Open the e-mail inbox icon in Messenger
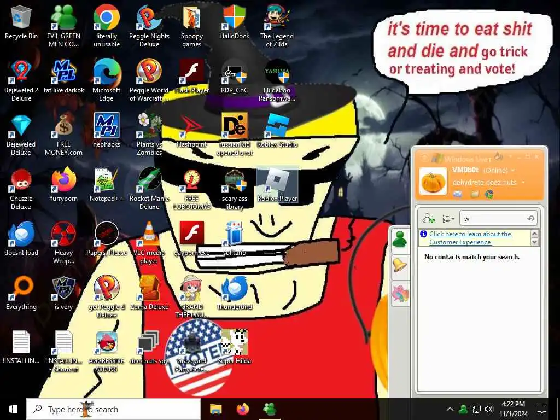560x420 pixels. [457, 194]
